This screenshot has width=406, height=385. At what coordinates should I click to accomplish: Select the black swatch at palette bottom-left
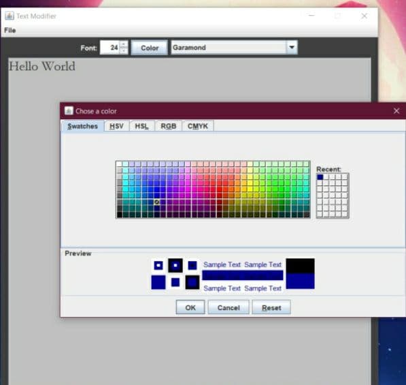[x=119, y=215]
